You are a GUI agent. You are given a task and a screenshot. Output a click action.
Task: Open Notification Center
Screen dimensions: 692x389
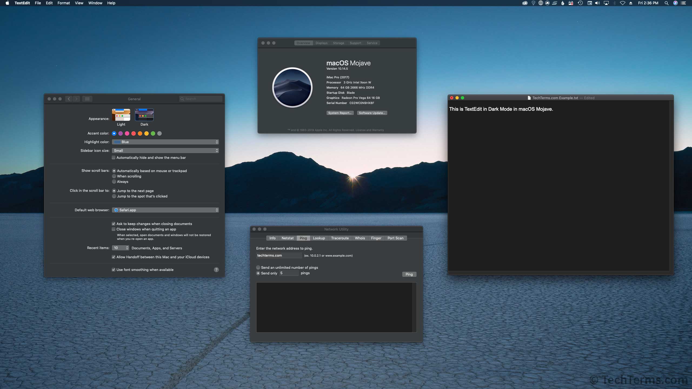(x=684, y=3)
